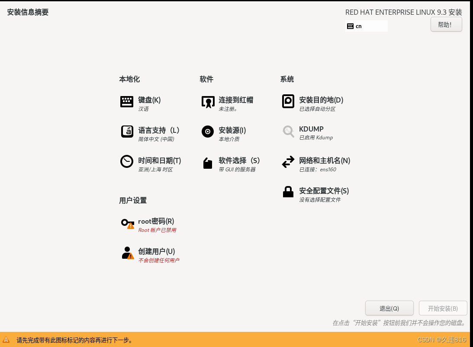The image size is (473, 347).
Task: Click the 系统 section heading
Action: click(x=287, y=79)
